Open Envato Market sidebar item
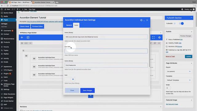This screenshot has height=111, width=197. point(8,101)
